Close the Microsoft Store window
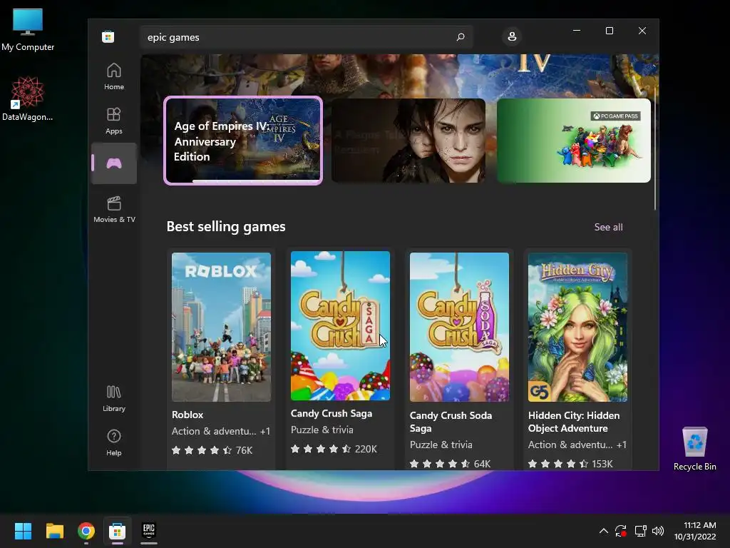Screen dimensions: 730x548 642,31
